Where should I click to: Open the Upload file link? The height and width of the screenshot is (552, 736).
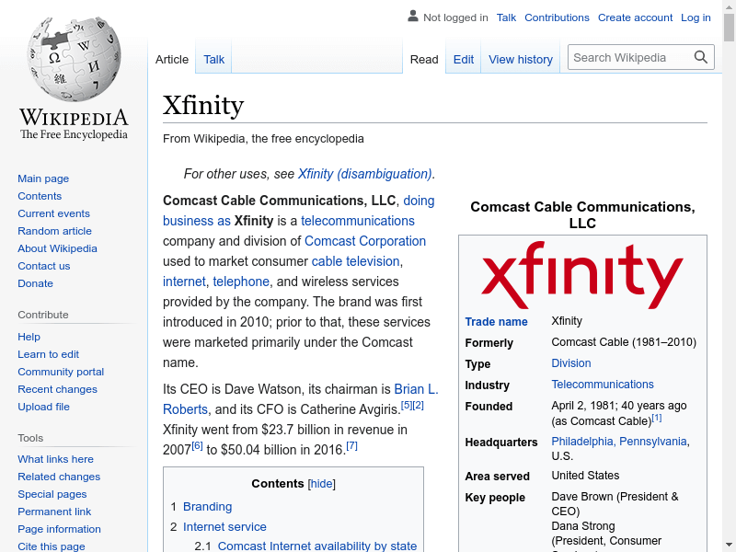click(43, 407)
